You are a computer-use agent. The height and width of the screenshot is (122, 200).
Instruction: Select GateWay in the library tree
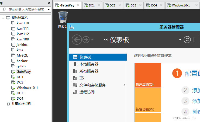24,72
